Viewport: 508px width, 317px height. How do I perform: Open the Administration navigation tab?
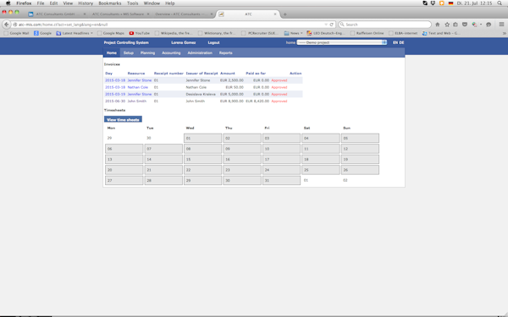click(x=200, y=52)
